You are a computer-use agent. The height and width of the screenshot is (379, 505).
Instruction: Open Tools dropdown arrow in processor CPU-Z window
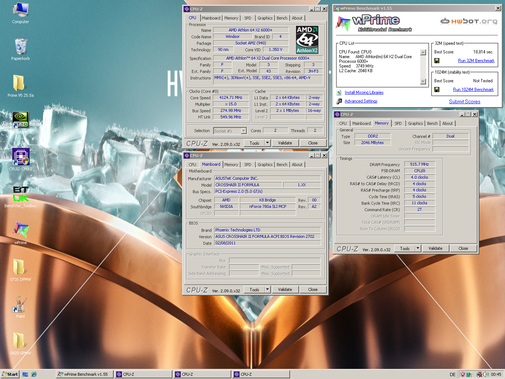[x=267, y=143]
